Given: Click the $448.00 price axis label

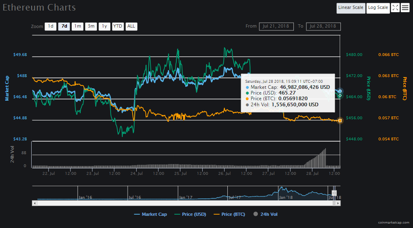Looking at the screenshot, I should pos(354,139).
